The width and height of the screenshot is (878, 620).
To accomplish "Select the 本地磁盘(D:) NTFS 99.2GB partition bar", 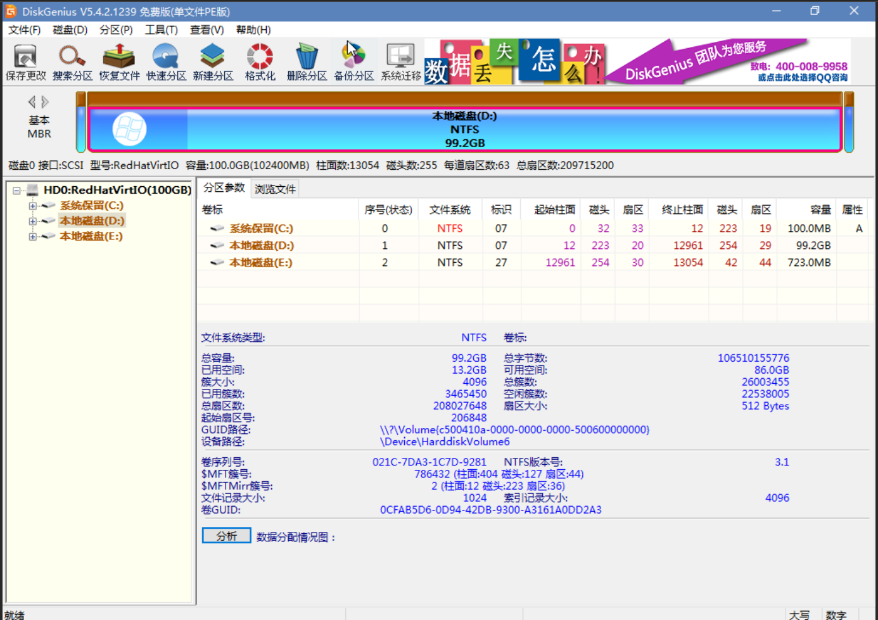I will (x=465, y=130).
